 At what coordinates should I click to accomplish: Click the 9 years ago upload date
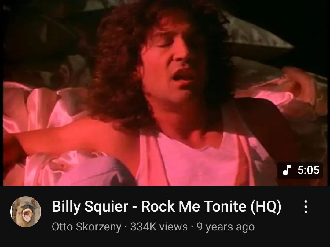pos(226,227)
